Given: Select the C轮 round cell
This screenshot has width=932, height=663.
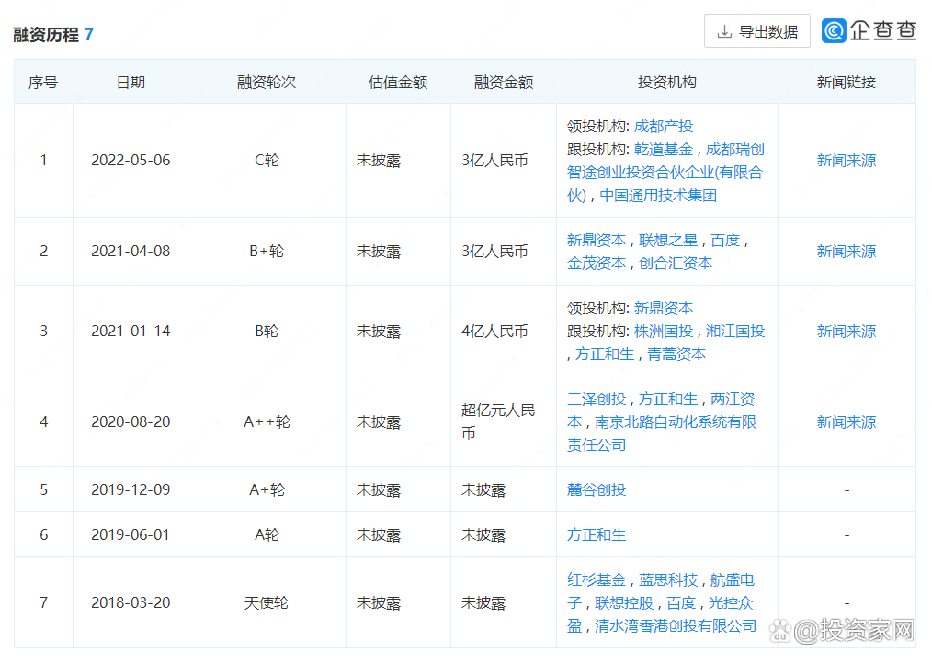Looking at the screenshot, I should pos(267,161).
